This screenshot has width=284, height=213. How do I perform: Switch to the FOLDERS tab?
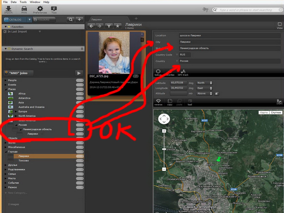click(x=44, y=20)
